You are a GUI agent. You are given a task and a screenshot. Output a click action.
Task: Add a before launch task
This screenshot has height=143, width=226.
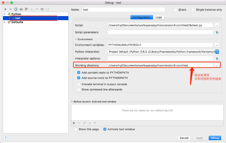(74, 123)
